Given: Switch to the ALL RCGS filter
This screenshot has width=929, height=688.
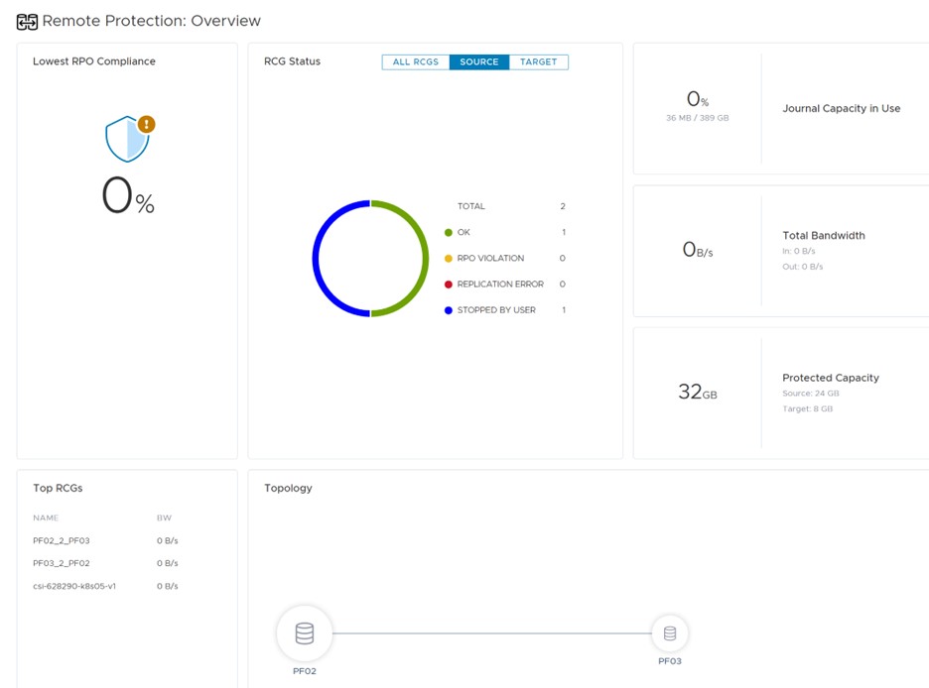Looking at the screenshot, I should 415,62.
